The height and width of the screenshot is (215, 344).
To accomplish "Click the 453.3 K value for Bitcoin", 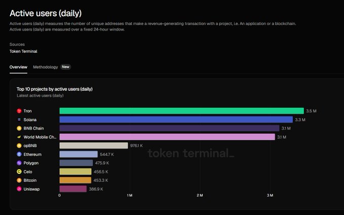I will (x=101, y=181).
